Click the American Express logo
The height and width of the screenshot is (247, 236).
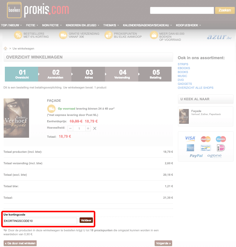point(190,148)
